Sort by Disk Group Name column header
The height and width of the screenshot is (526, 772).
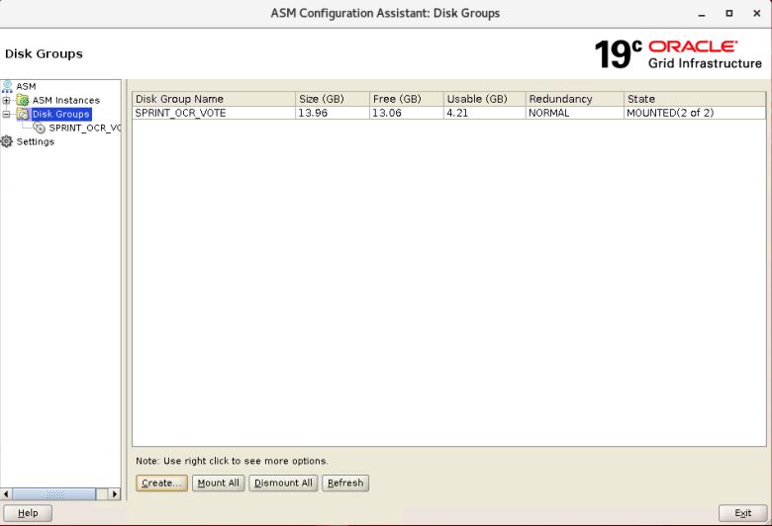point(214,99)
